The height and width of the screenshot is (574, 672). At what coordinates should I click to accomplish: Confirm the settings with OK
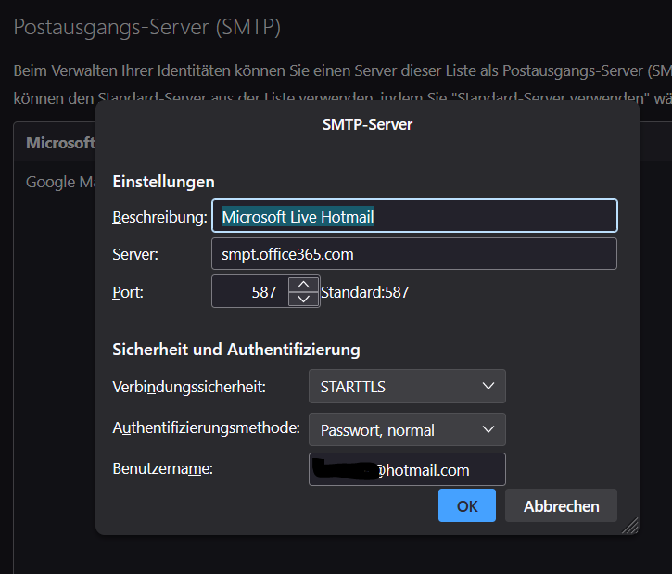pyautogui.click(x=467, y=506)
